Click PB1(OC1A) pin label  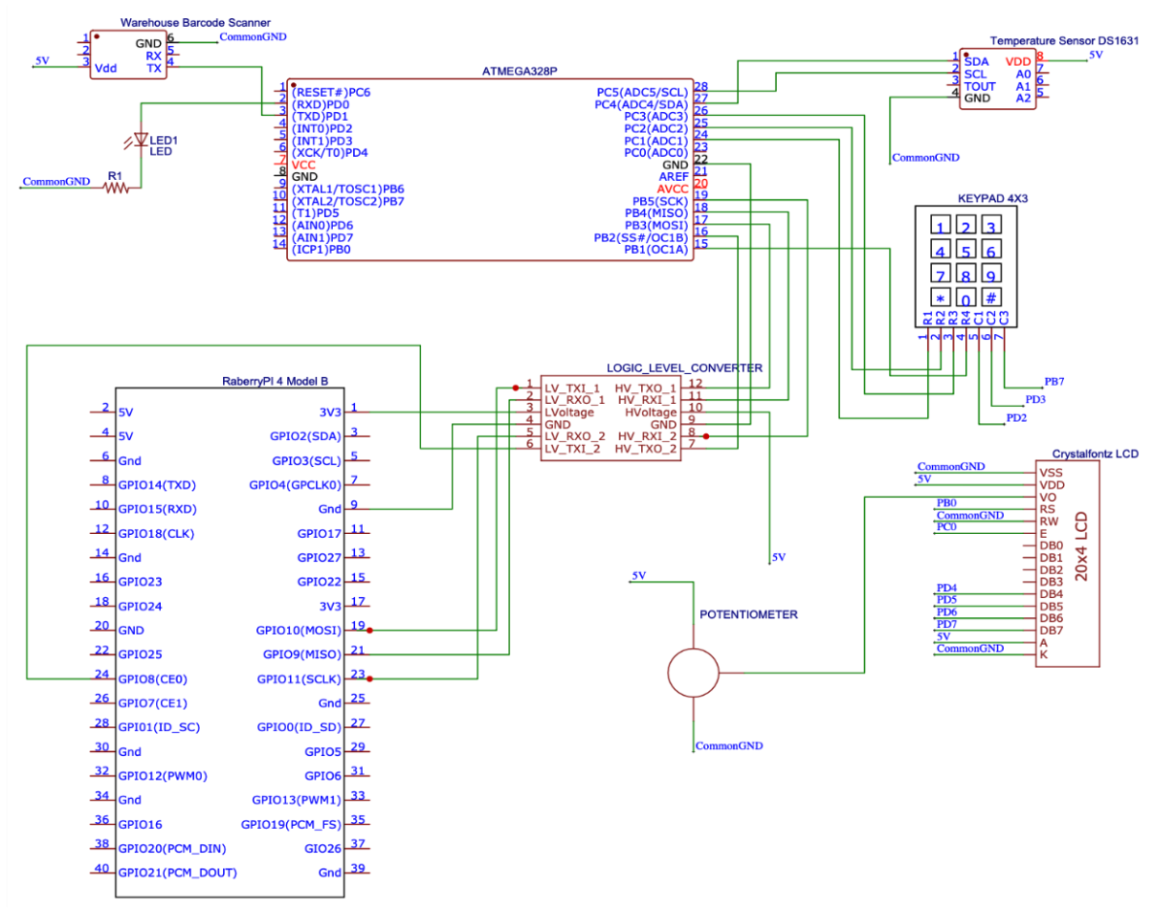click(656, 250)
